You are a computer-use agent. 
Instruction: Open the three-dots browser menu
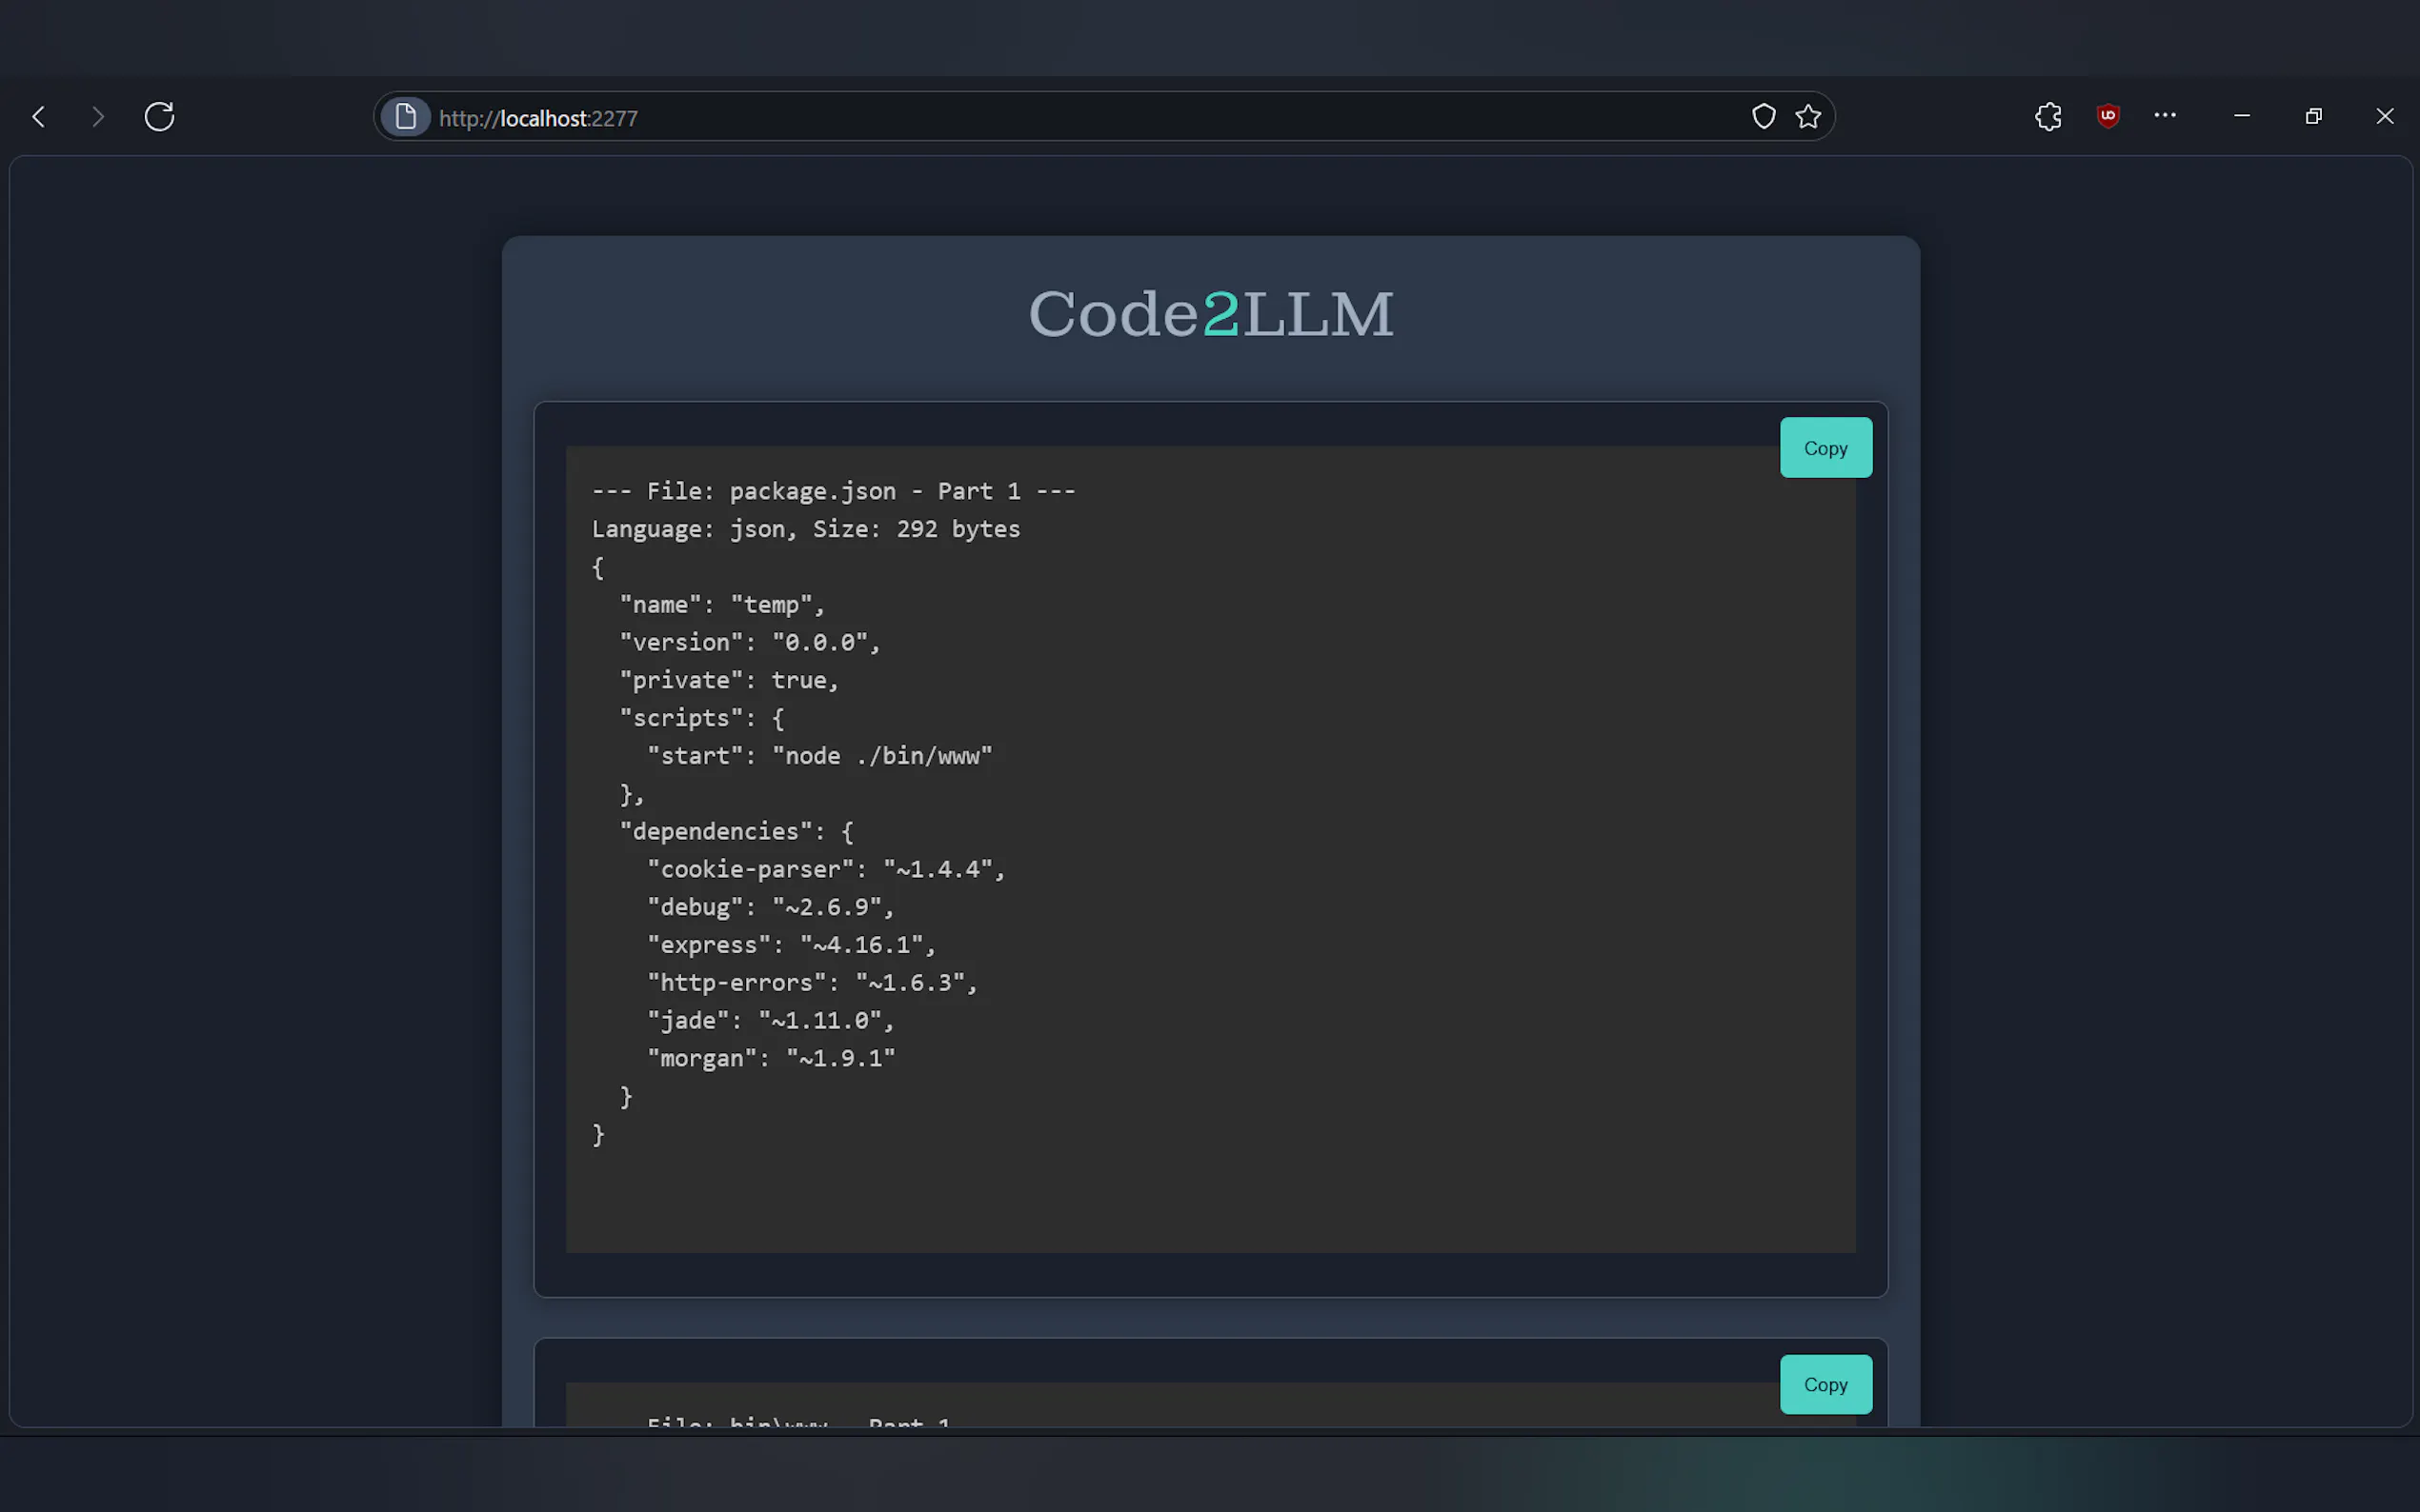pyautogui.click(x=2165, y=116)
